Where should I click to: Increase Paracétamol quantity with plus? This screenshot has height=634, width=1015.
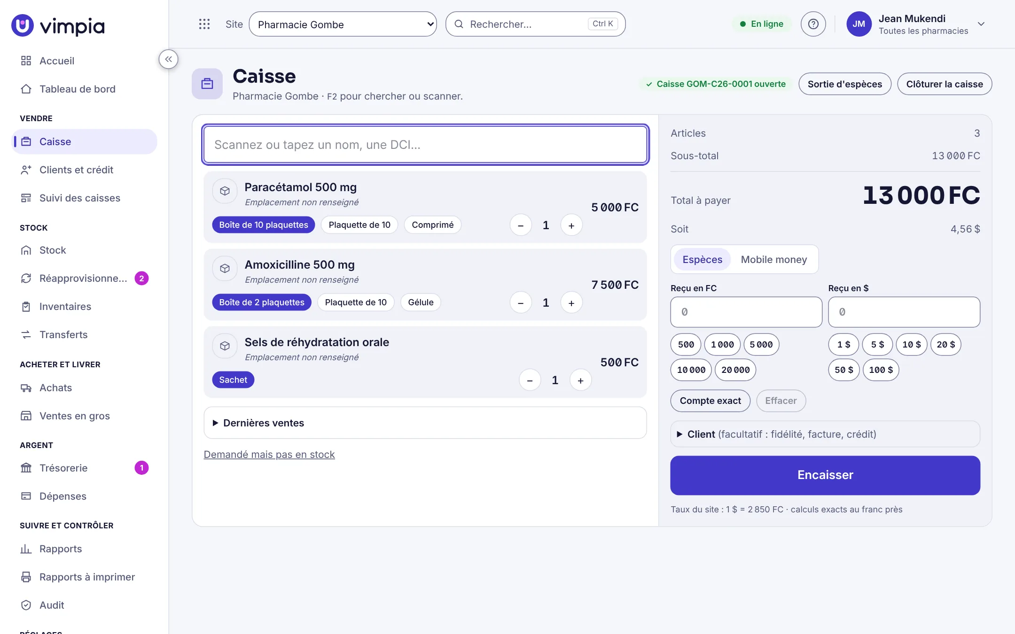571,225
